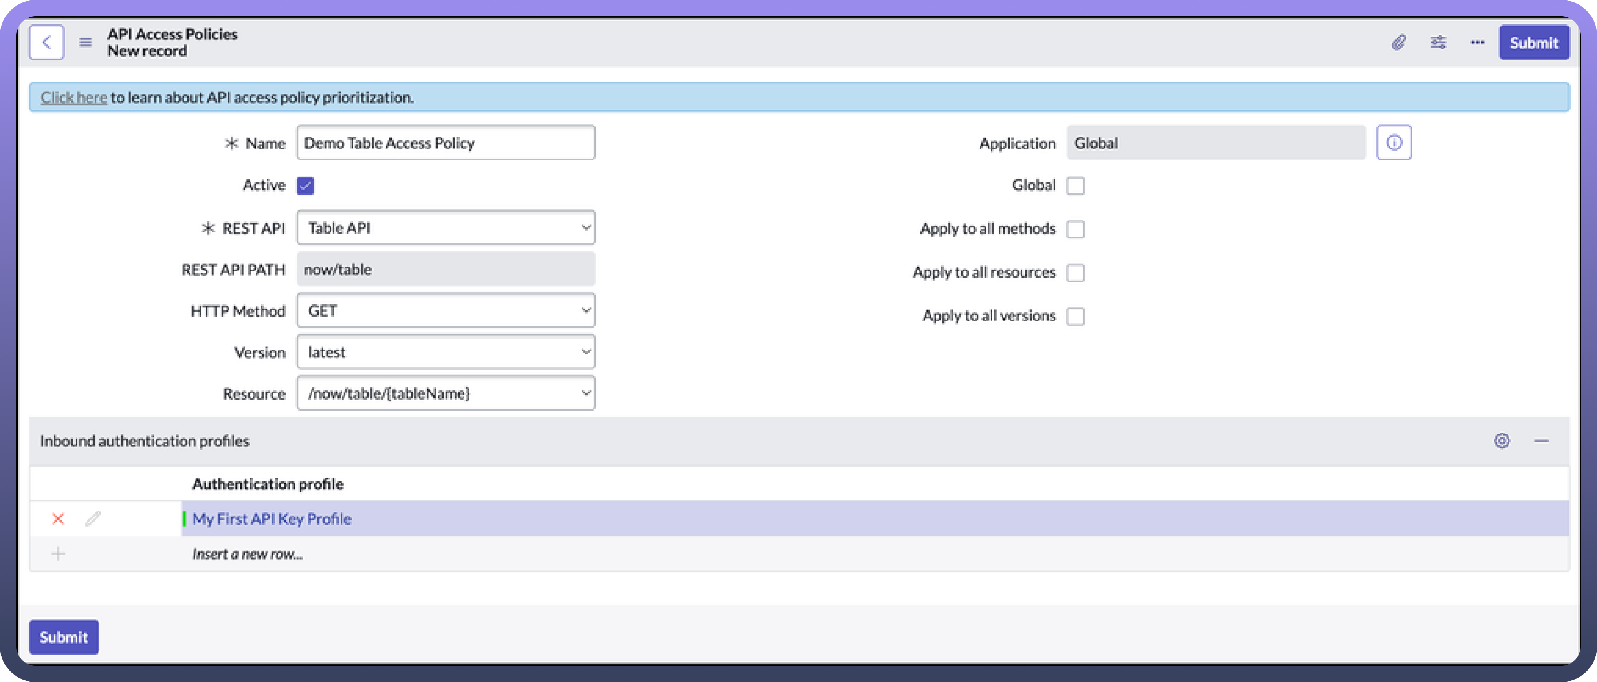Open the REST API dropdown
This screenshot has width=1597, height=682.
[446, 227]
